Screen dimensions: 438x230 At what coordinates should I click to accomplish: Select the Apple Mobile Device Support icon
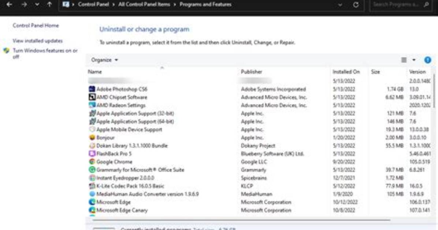point(92,130)
